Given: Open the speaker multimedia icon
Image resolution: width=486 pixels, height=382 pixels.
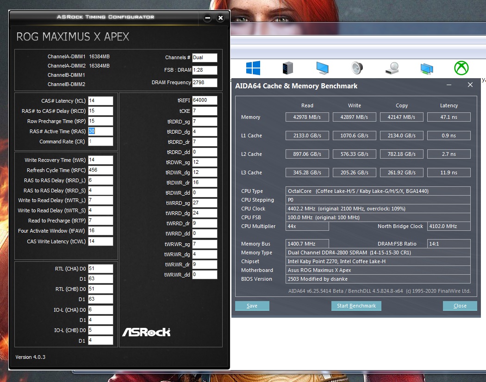Looking at the screenshot, I should (357, 68).
